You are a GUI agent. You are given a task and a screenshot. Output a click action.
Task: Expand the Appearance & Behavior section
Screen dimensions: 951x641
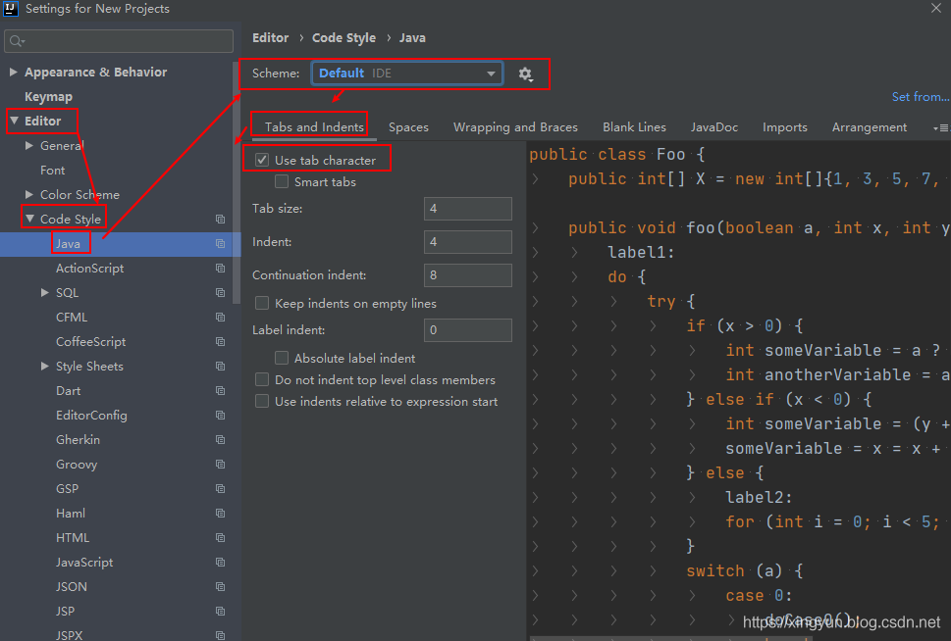click(14, 73)
